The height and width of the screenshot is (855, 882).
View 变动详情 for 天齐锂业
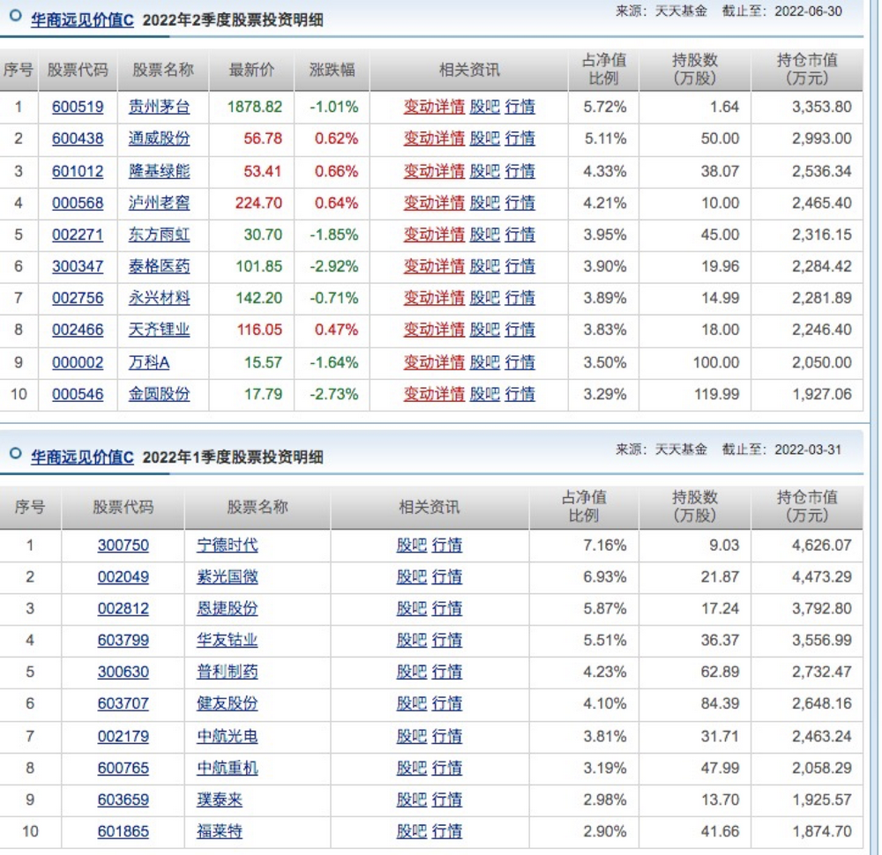pyautogui.click(x=434, y=330)
